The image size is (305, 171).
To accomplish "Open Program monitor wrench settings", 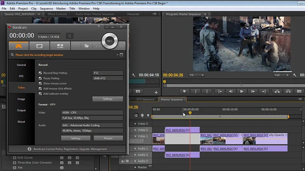I will tap(295, 75).
